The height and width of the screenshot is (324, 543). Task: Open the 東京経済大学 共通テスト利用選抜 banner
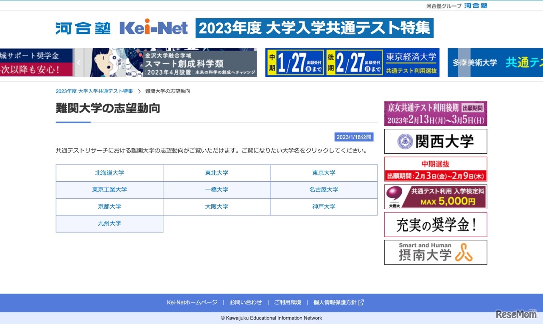[352, 63]
